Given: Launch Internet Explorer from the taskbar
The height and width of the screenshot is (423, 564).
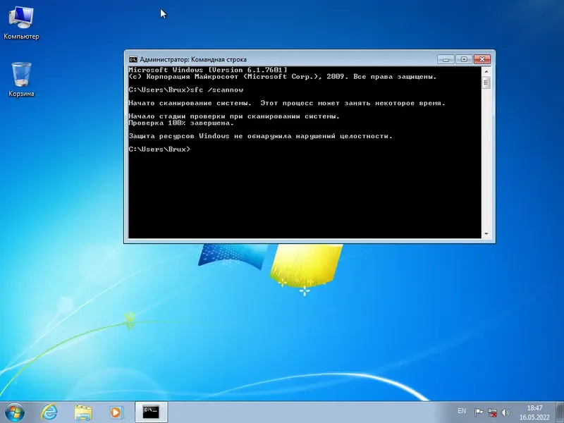Looking at the screenshot, I should click(49, 410).
